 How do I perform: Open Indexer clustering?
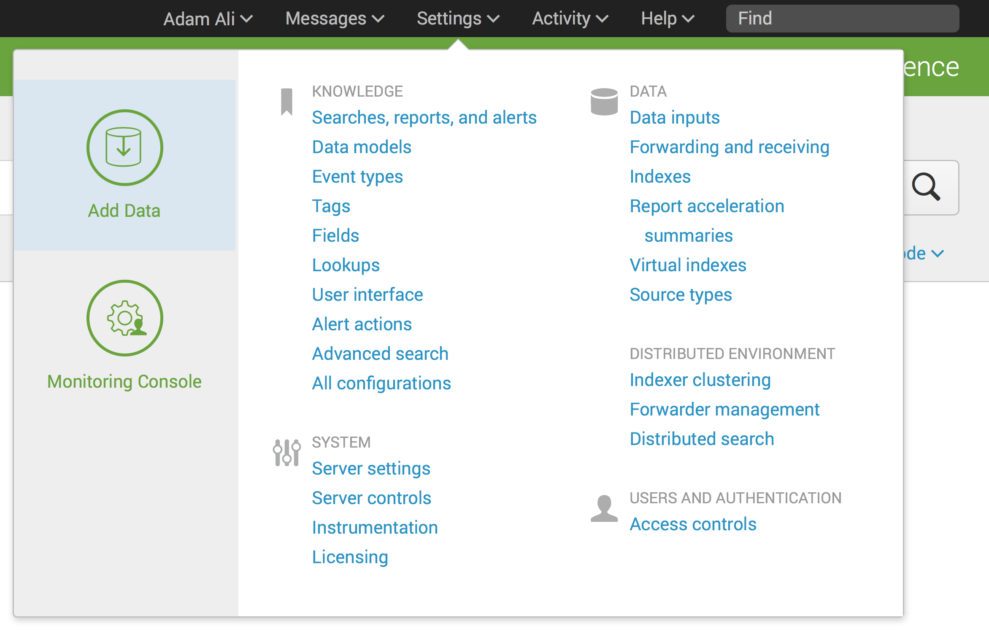700,380
